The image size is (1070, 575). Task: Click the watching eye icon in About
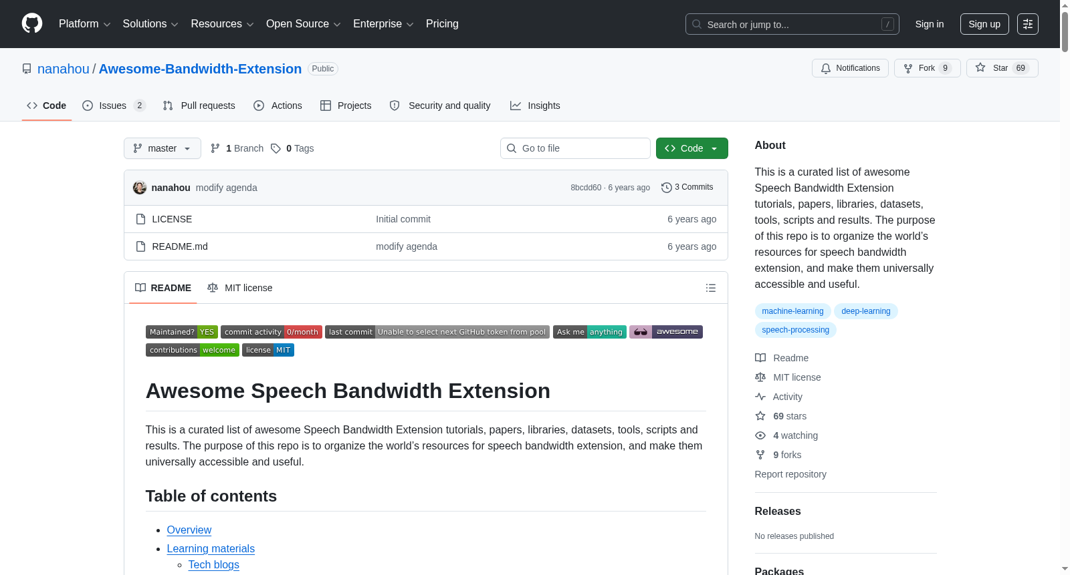(x=760, y=435)
